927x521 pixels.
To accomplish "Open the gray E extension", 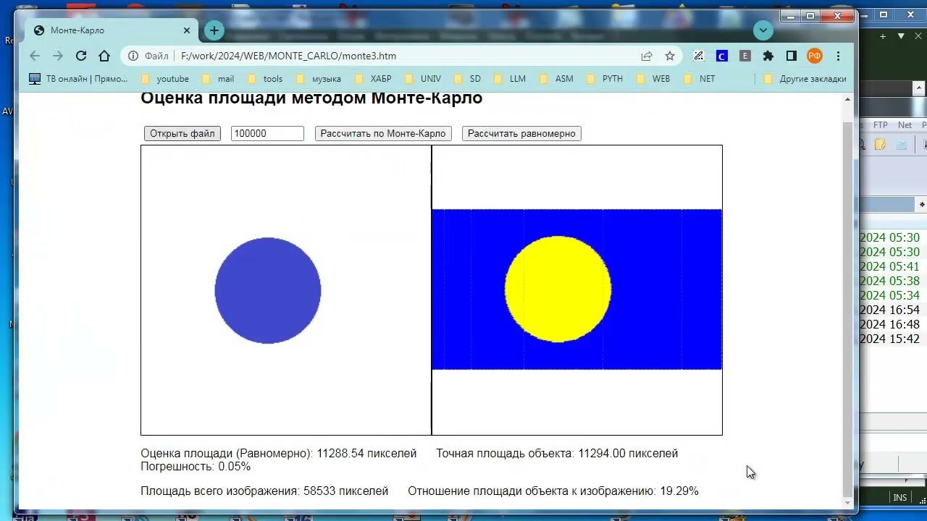I will (745, 56).
